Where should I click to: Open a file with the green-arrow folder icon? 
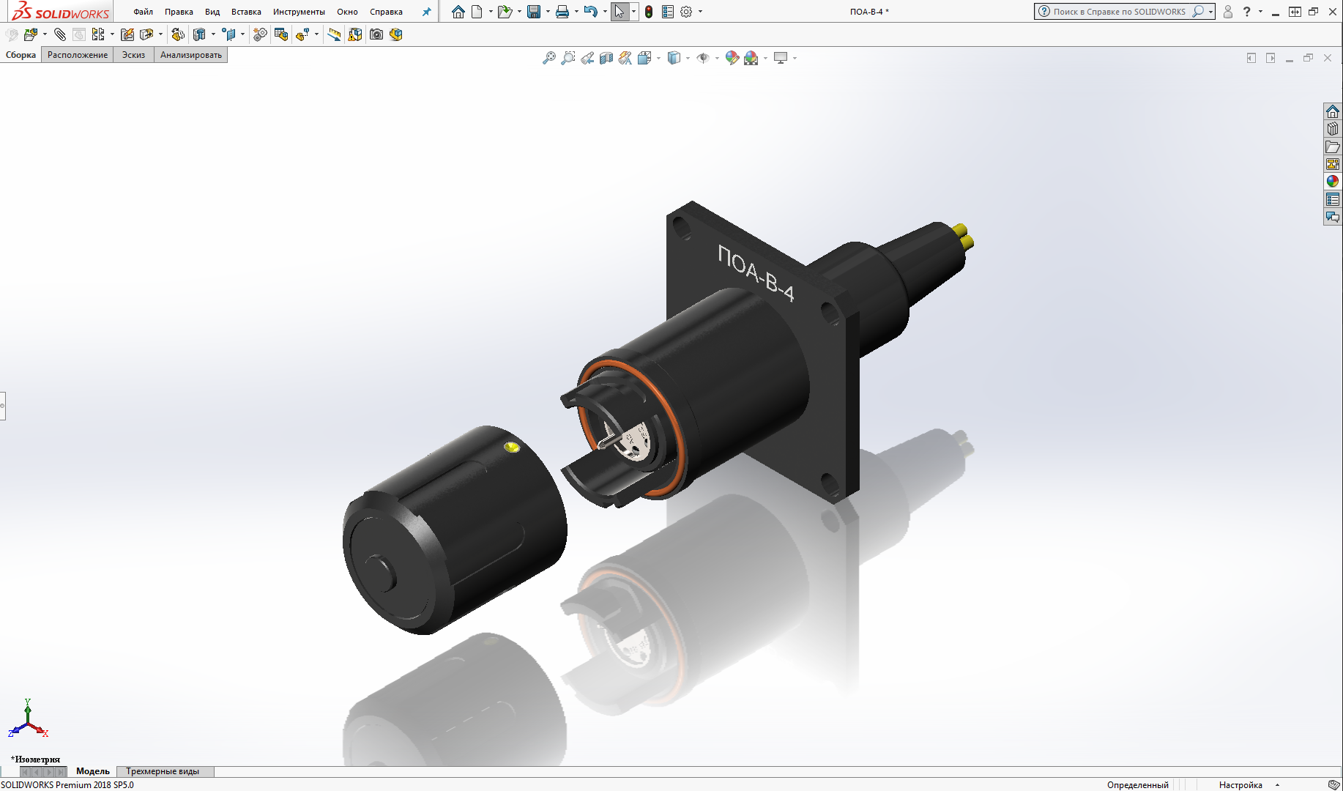505,12
